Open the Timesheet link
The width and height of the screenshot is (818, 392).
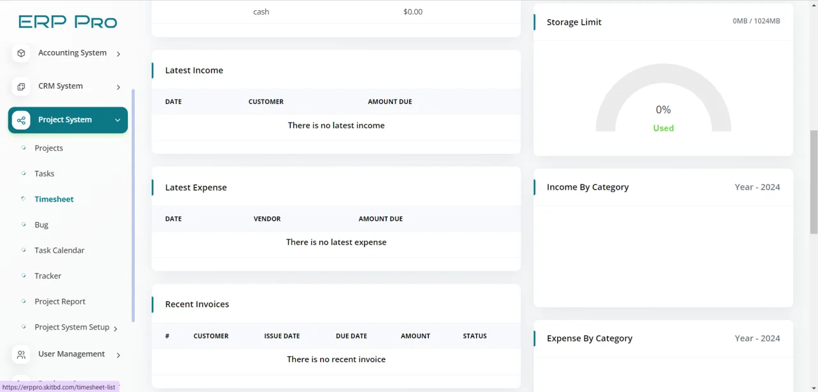(x=54, y=199)
